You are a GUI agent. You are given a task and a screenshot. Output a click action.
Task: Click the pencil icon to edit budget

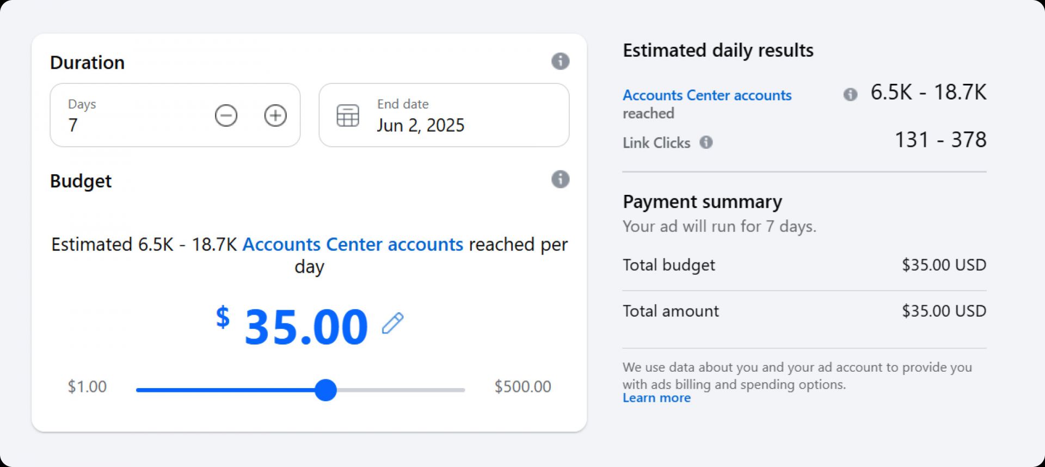pyautogui.click(x=392, y=323)
